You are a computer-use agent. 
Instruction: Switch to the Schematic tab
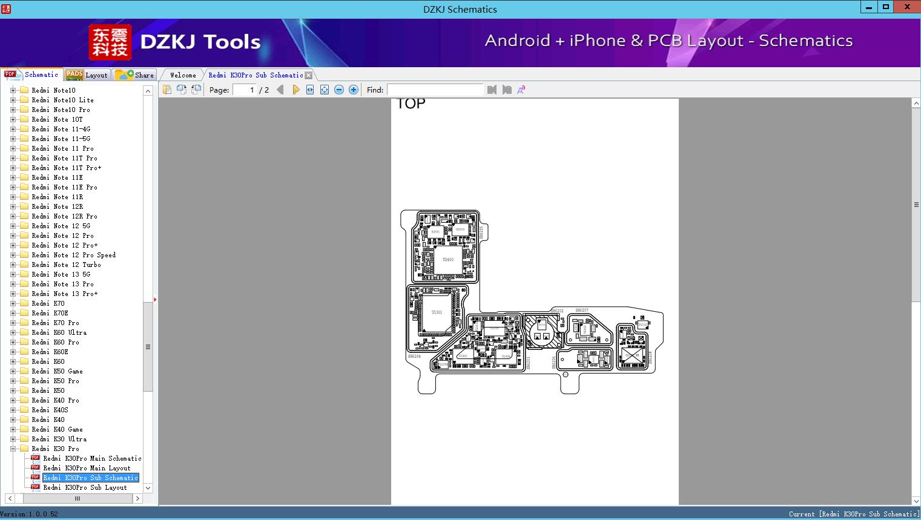pyautogui.click(x=31, y=74)
